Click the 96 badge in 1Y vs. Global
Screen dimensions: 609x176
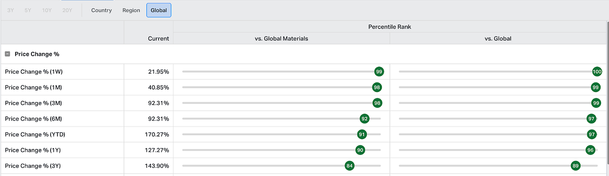click(590, 150)
